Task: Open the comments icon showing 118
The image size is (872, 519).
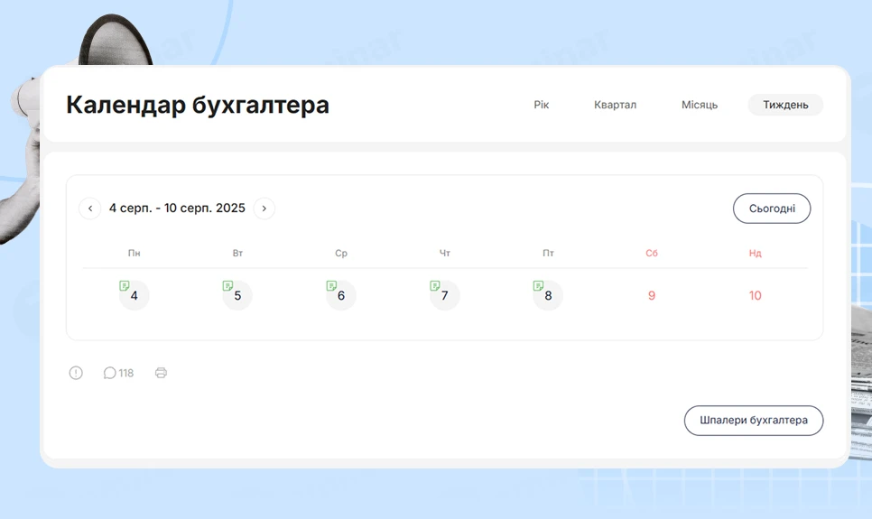Action: (x=118, y=373)
